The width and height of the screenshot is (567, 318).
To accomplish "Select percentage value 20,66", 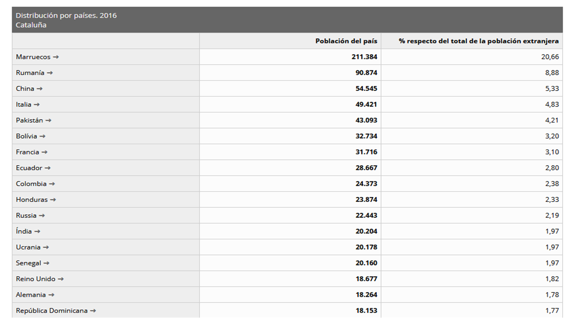I will click(550, 57).
